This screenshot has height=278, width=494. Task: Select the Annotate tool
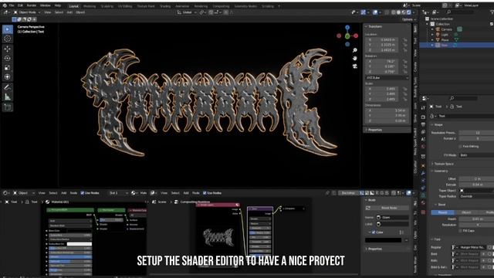click(x=8, y=87)
